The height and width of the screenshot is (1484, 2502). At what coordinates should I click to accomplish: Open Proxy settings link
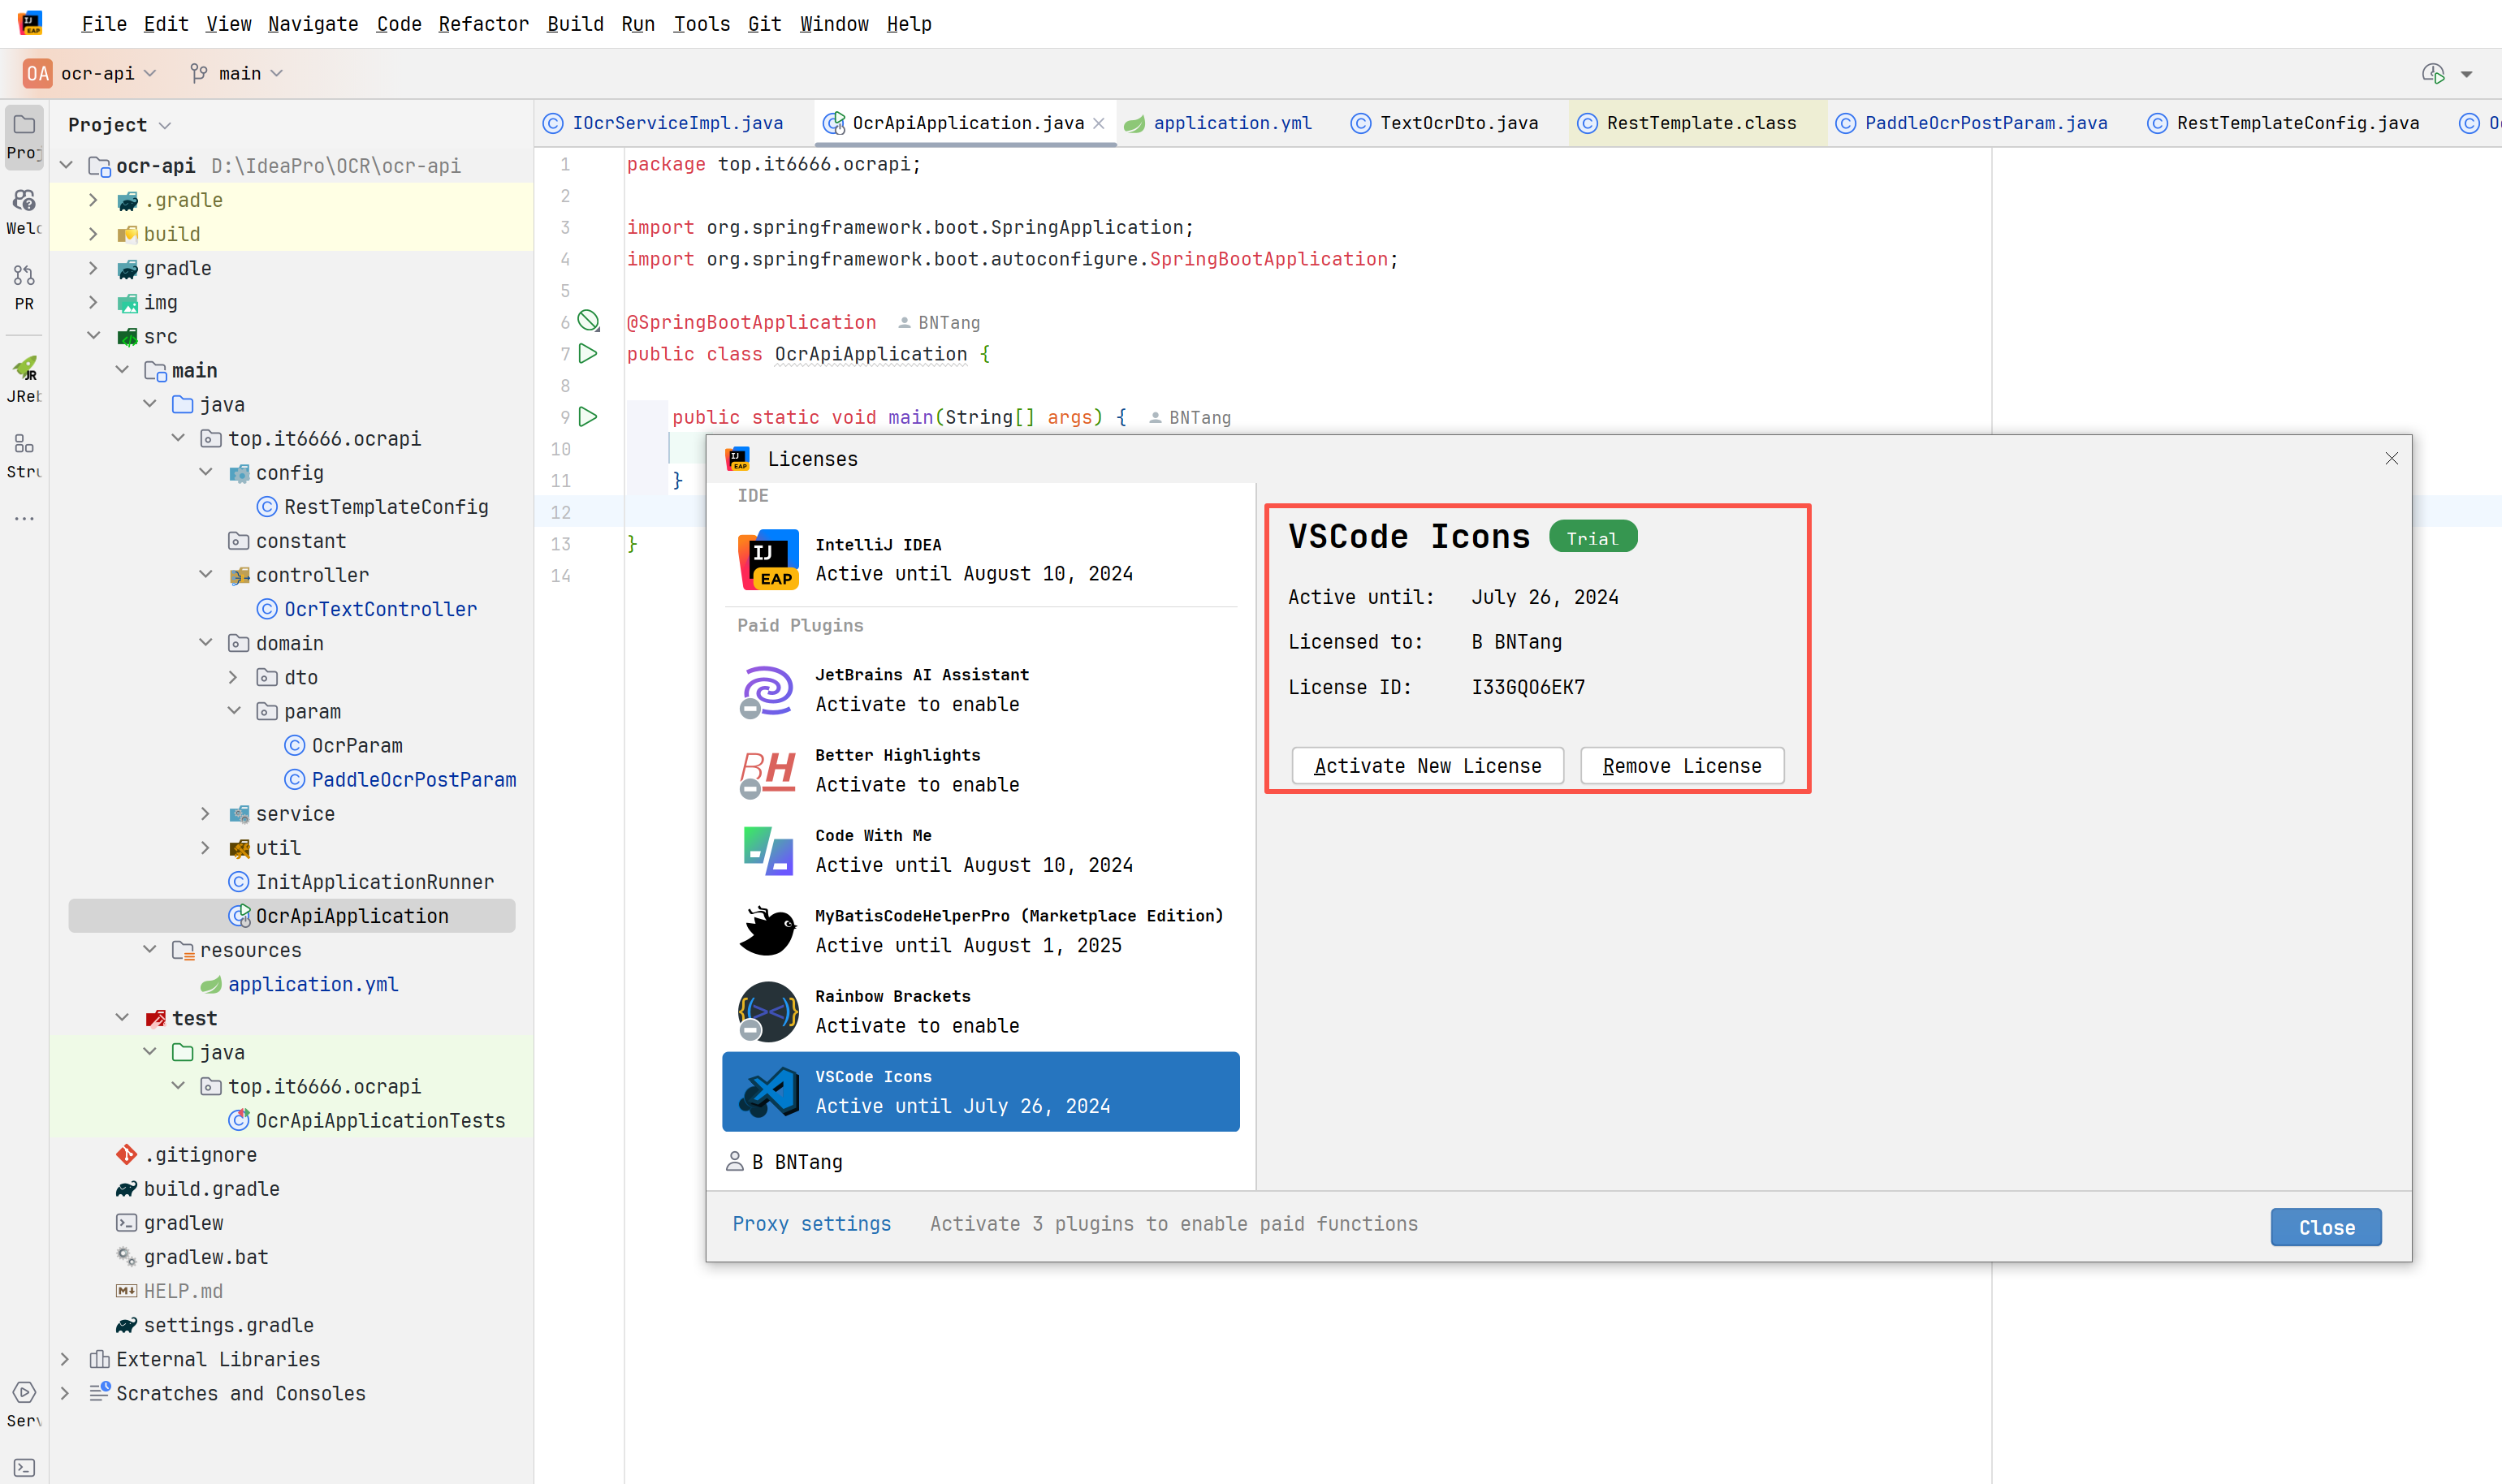coord(811,1224)
